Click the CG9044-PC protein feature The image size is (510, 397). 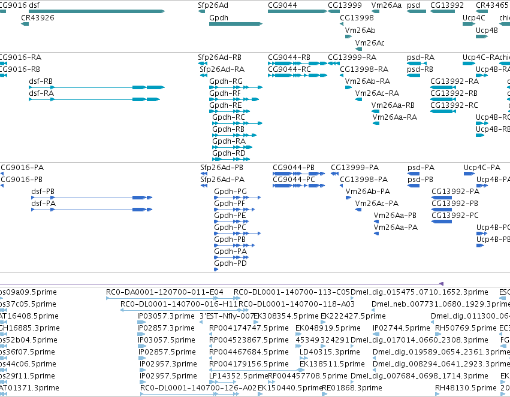pyautogui.click(x=298, y=186)
